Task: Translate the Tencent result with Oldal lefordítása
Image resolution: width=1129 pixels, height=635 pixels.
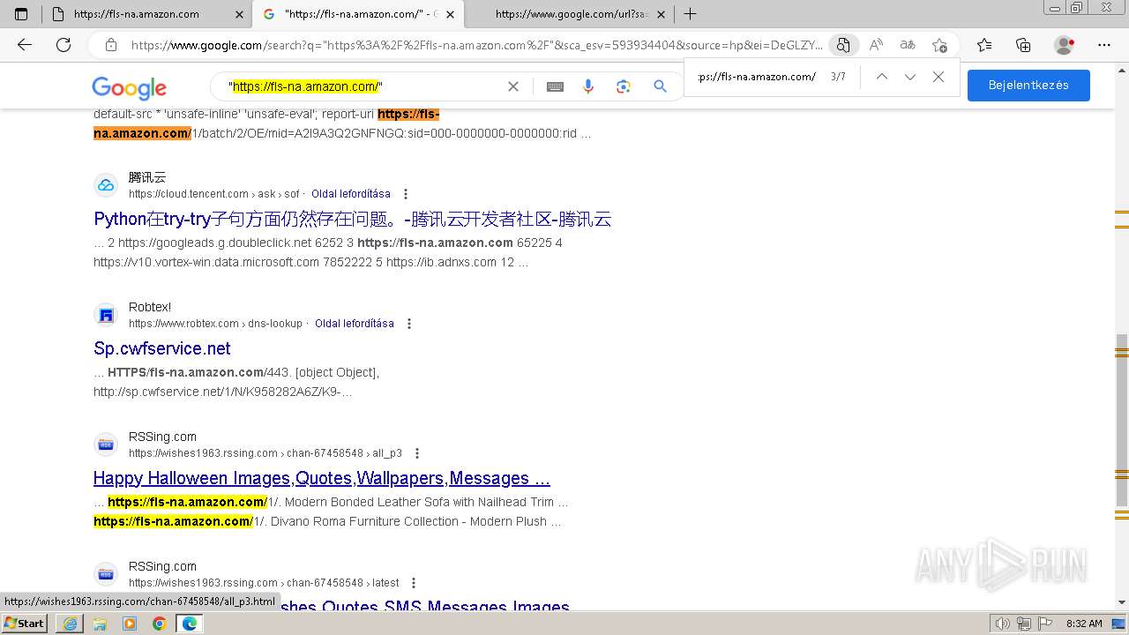Action: point(351,194)
